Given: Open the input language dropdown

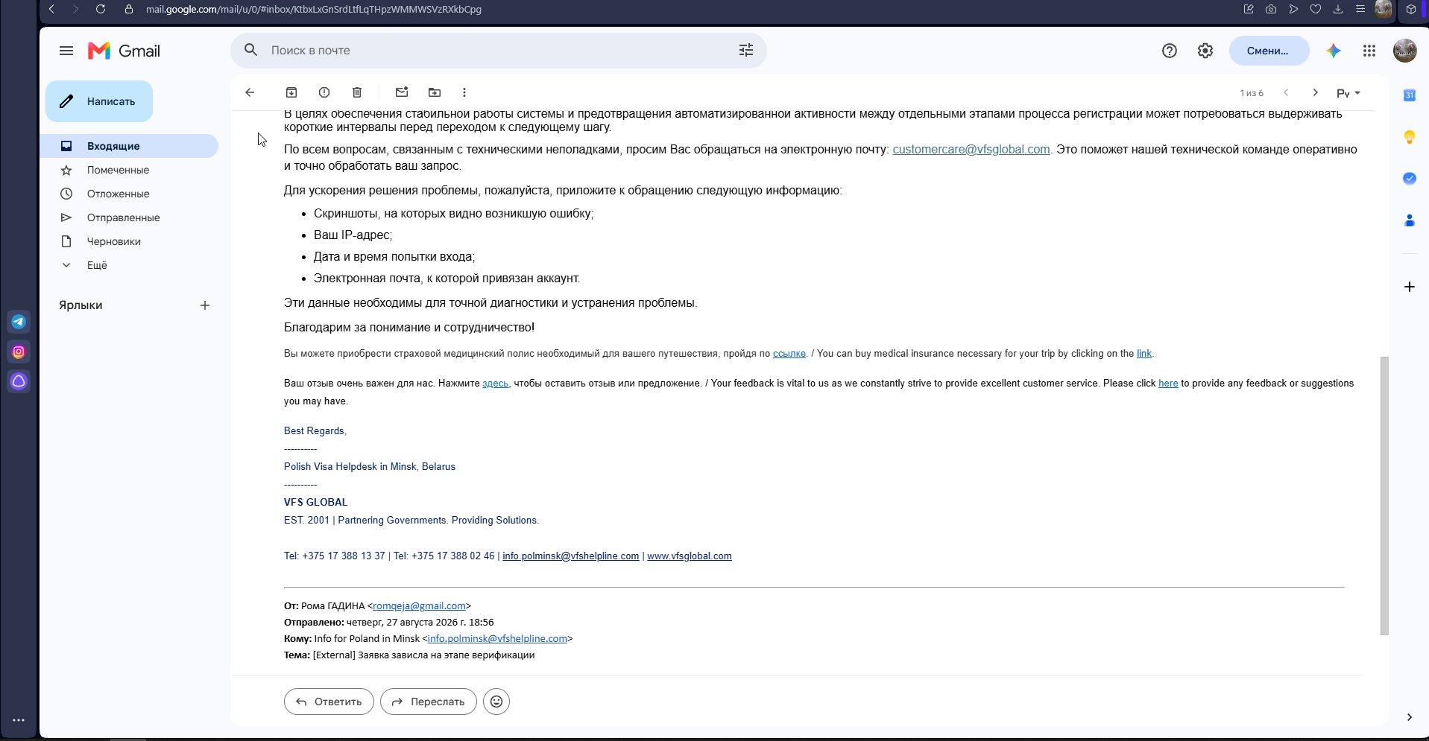Looking at the screenshot, I should click(1348, 93).
